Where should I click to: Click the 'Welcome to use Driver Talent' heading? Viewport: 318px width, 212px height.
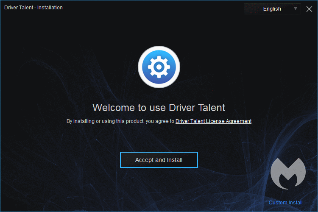159,107
